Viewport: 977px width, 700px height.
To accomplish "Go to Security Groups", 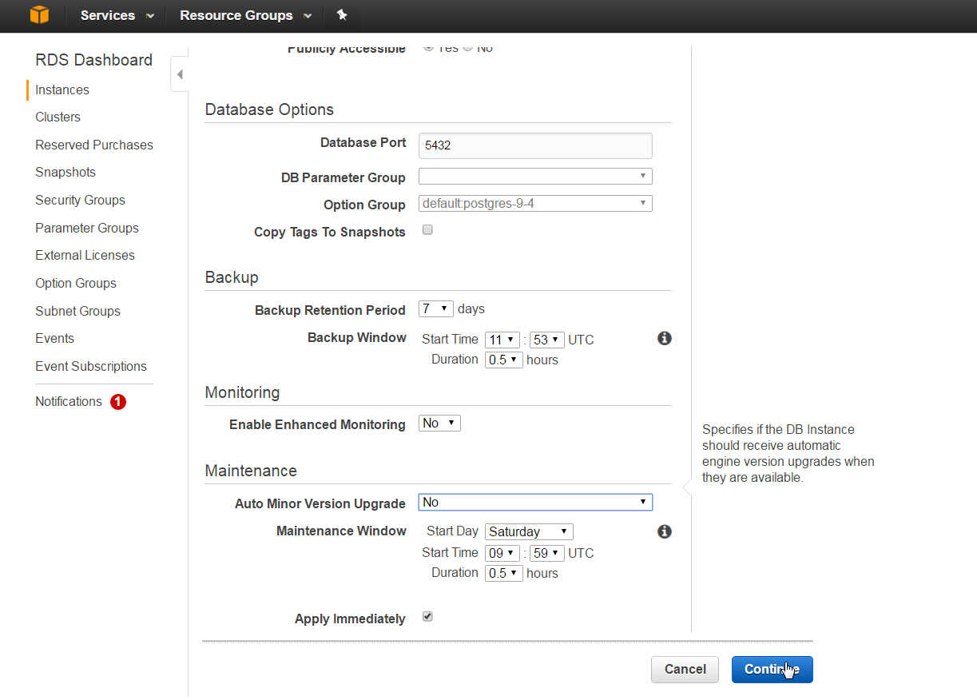I will [x=80, y=200].
